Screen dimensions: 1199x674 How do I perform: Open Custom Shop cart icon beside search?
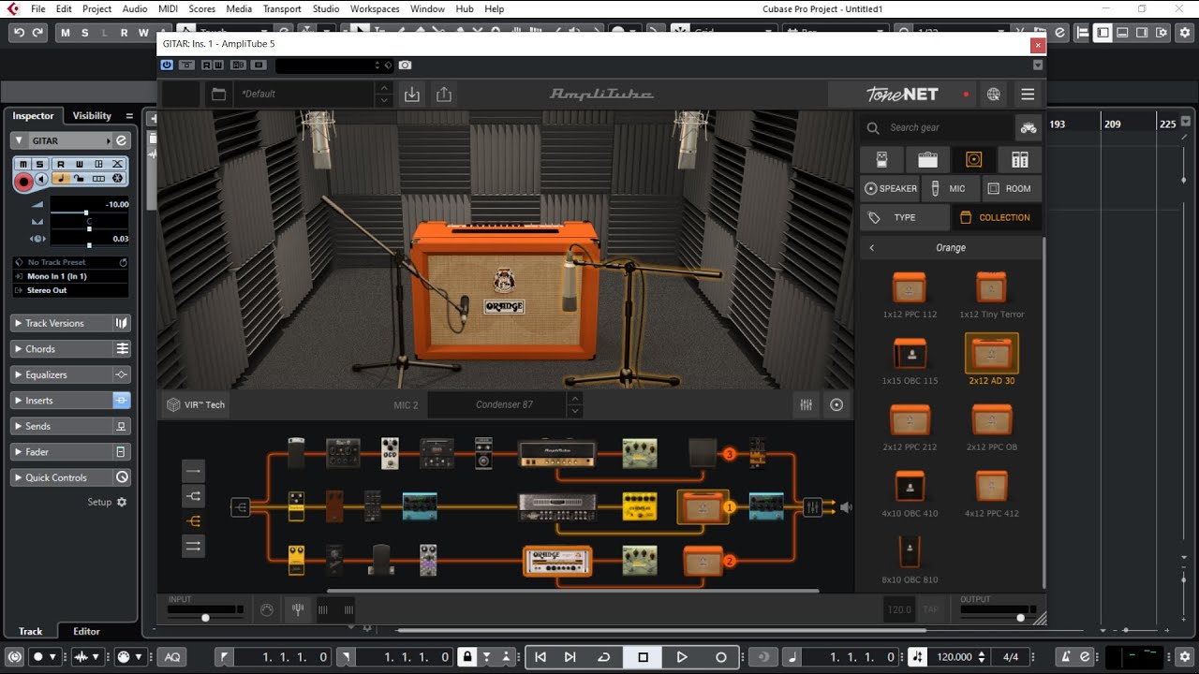point(1029,127)
